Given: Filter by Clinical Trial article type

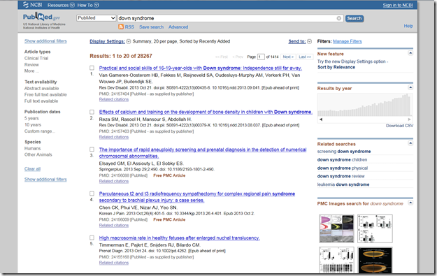Looking at the screenshot, I should pyautogui.click(x=36, y=58).
